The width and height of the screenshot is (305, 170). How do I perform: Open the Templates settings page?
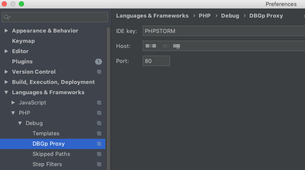(46, 134)
